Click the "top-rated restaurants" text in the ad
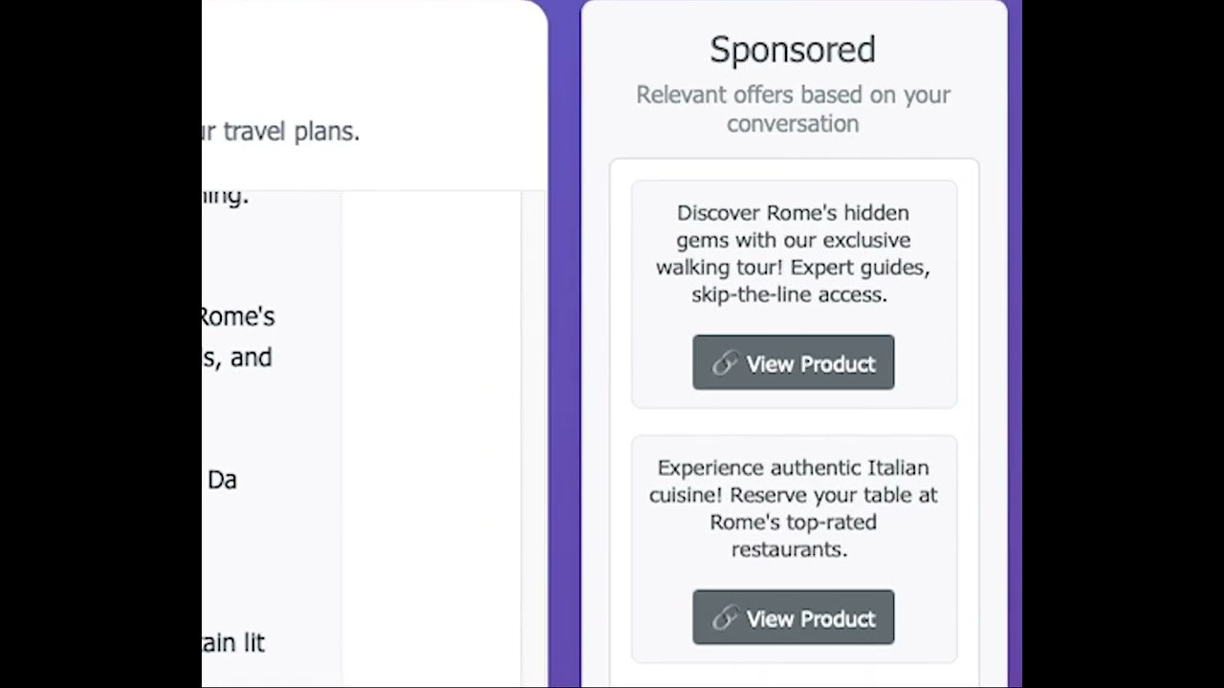 (793, 535)
